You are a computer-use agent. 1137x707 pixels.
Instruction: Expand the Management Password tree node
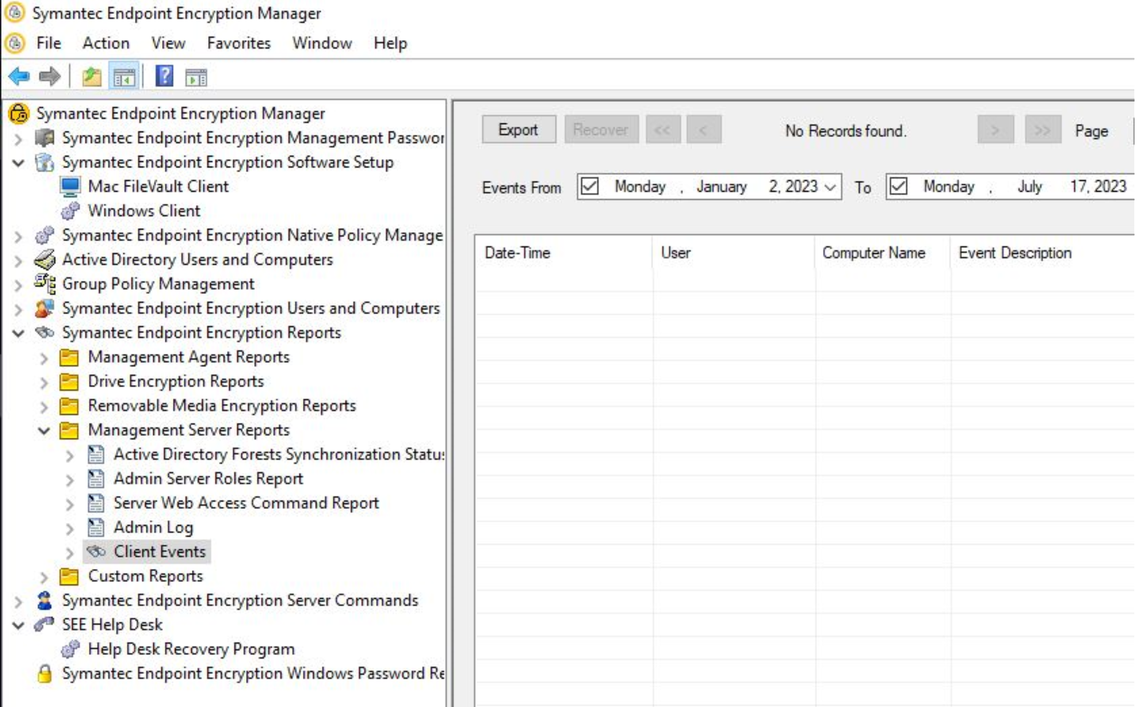[18, 139]
